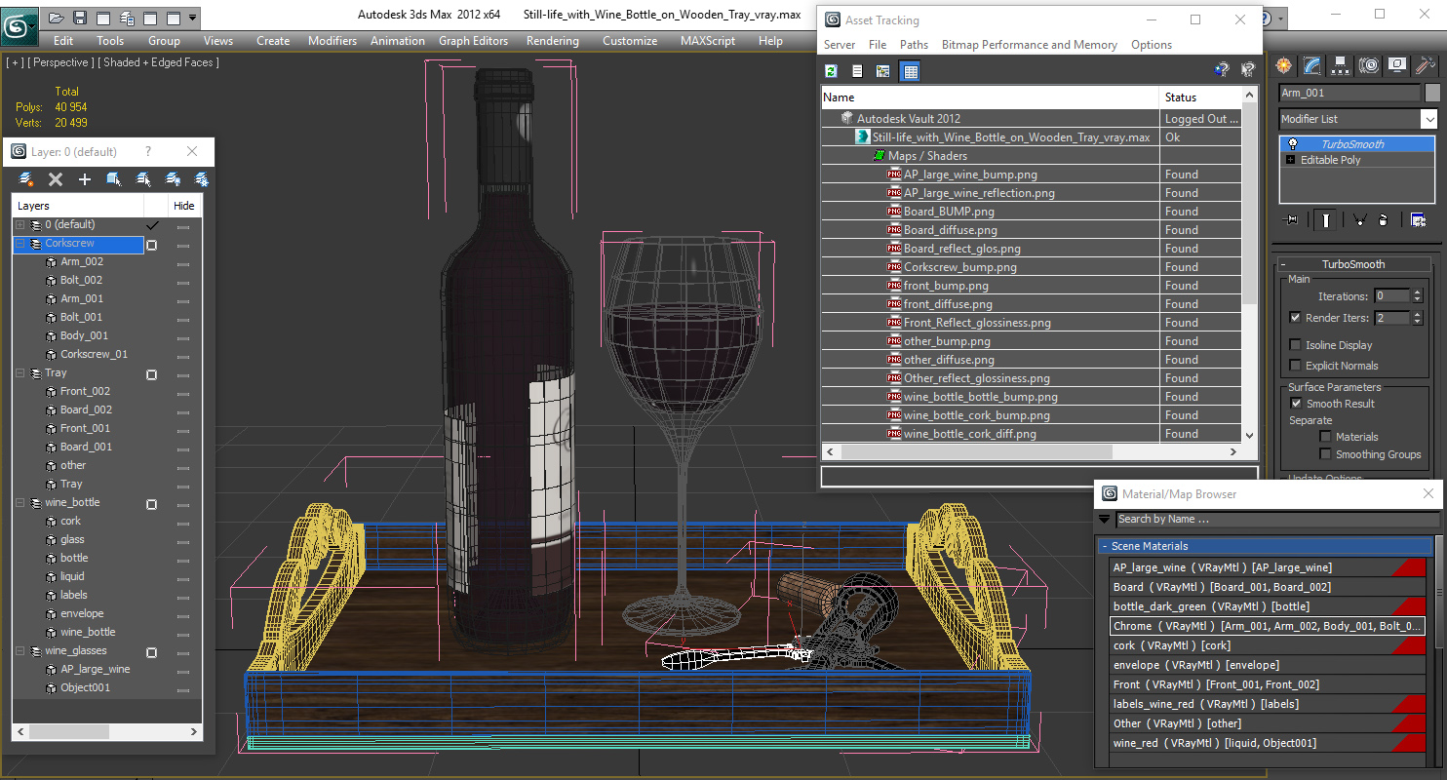The image size is (1447, 780).
Task: Click the Pin Stack icon below modifier stack
Action: pos(1292,220)
